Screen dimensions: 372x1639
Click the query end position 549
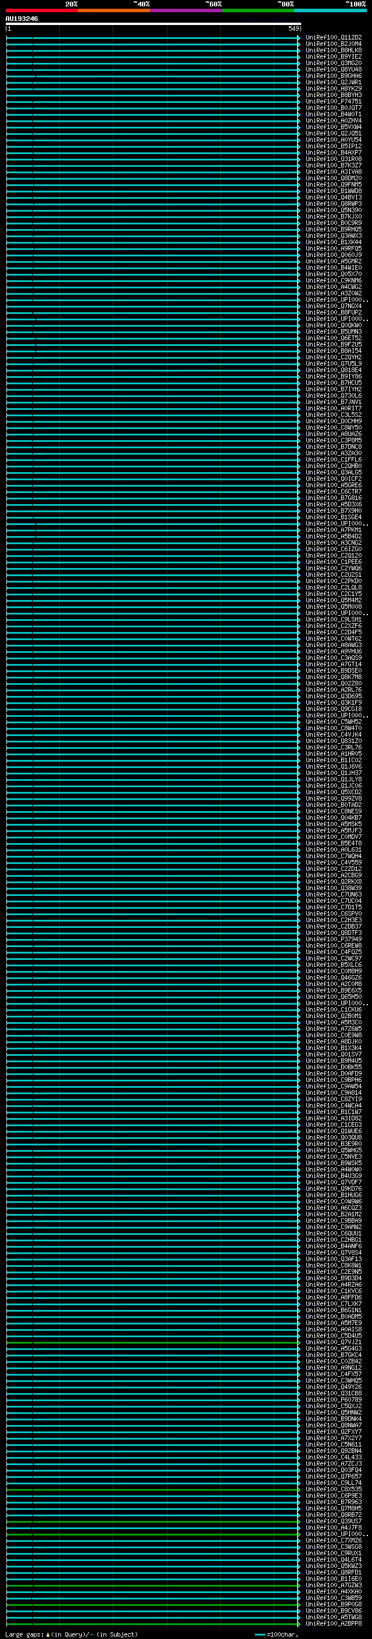[x=293, y=29]
